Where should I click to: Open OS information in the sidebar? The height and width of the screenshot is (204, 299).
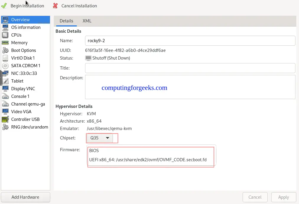[25, 27]
